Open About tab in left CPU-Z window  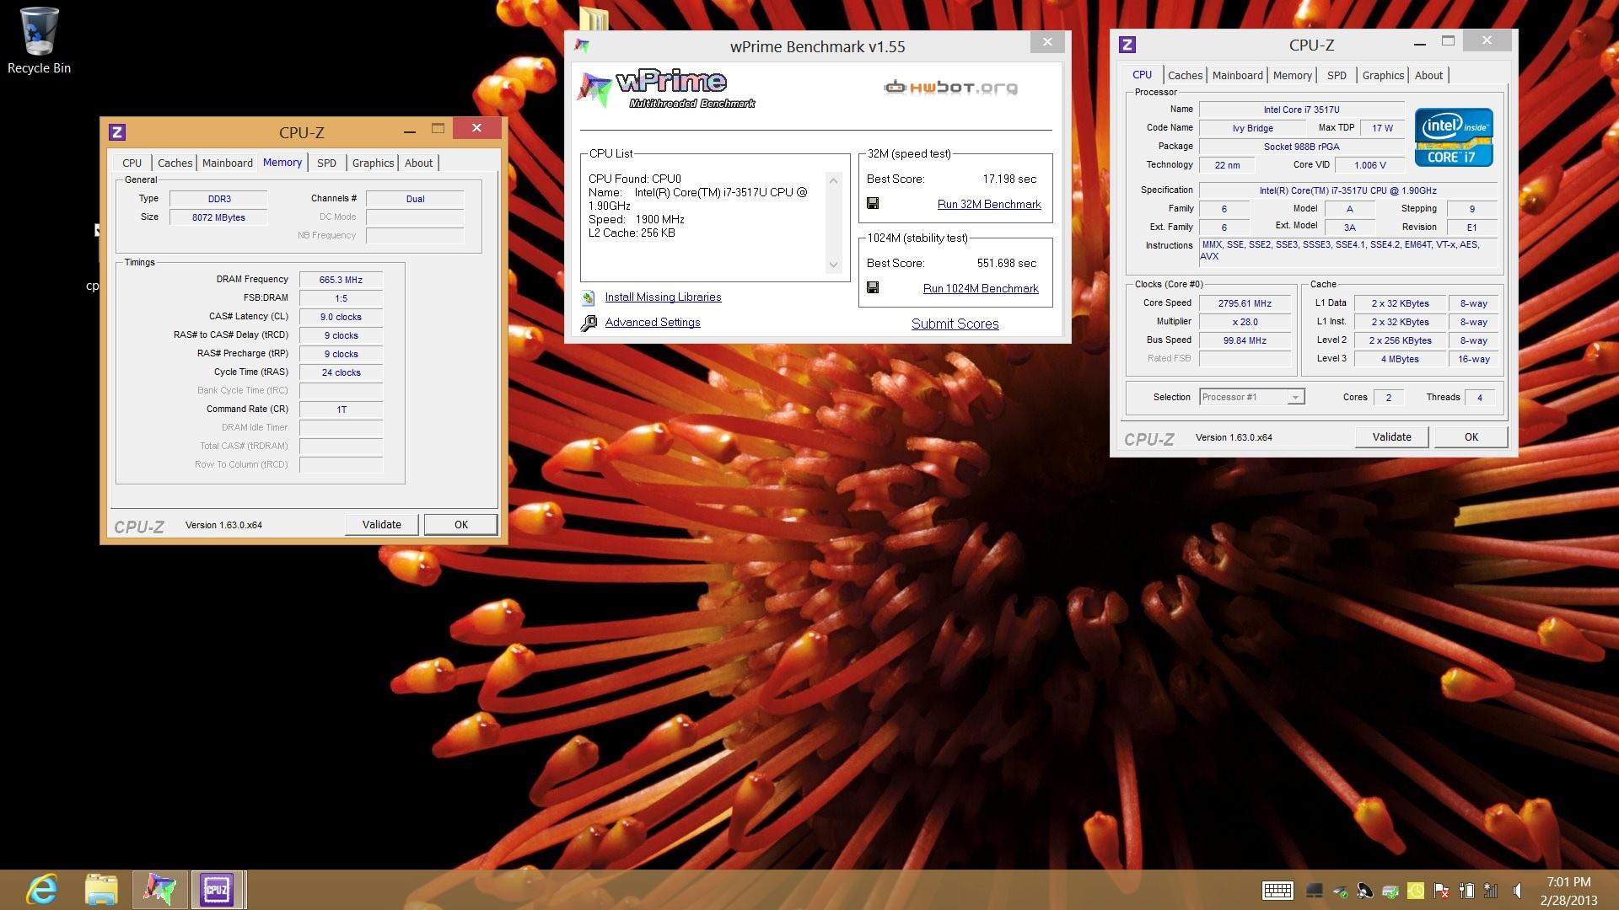click(x=418, y=163)
